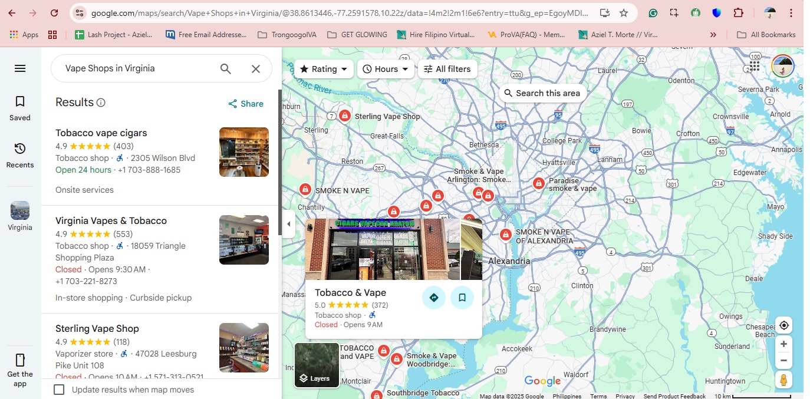Open the Google apps grid

[x=755, y=66]
